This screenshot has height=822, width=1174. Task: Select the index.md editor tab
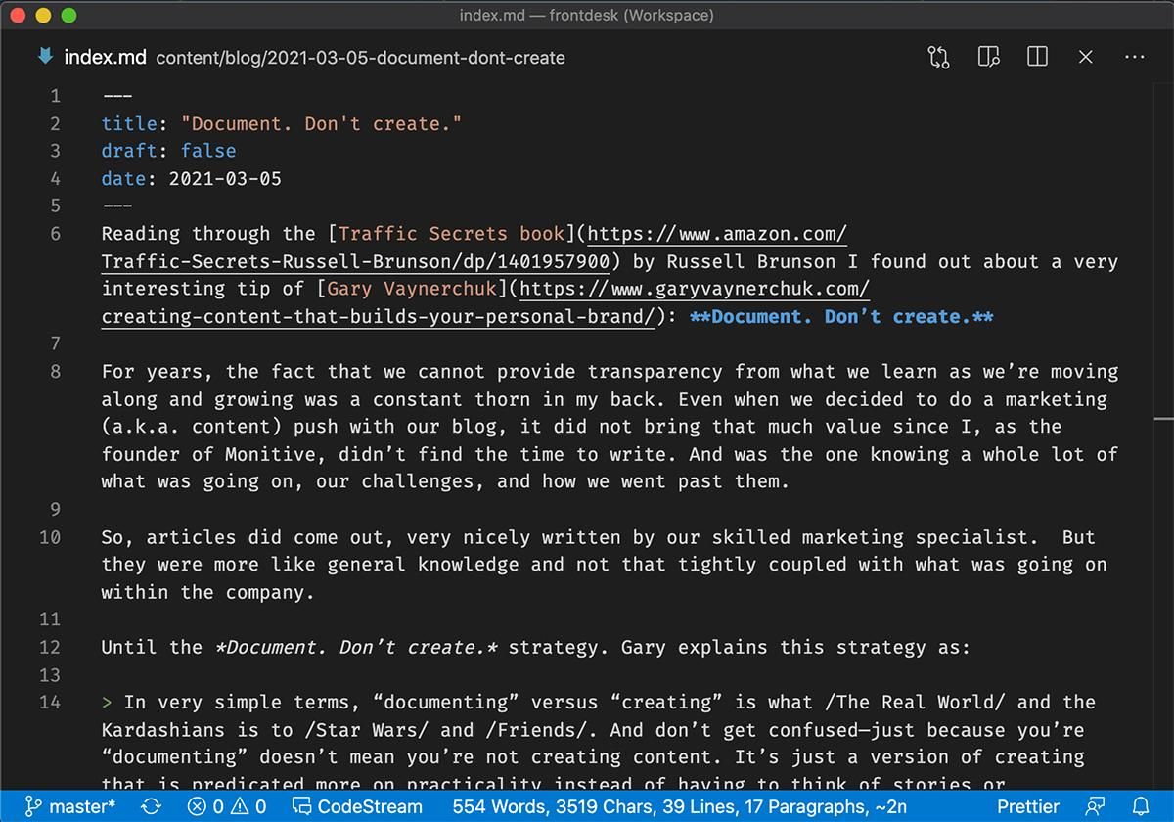(x=106, y=57)
